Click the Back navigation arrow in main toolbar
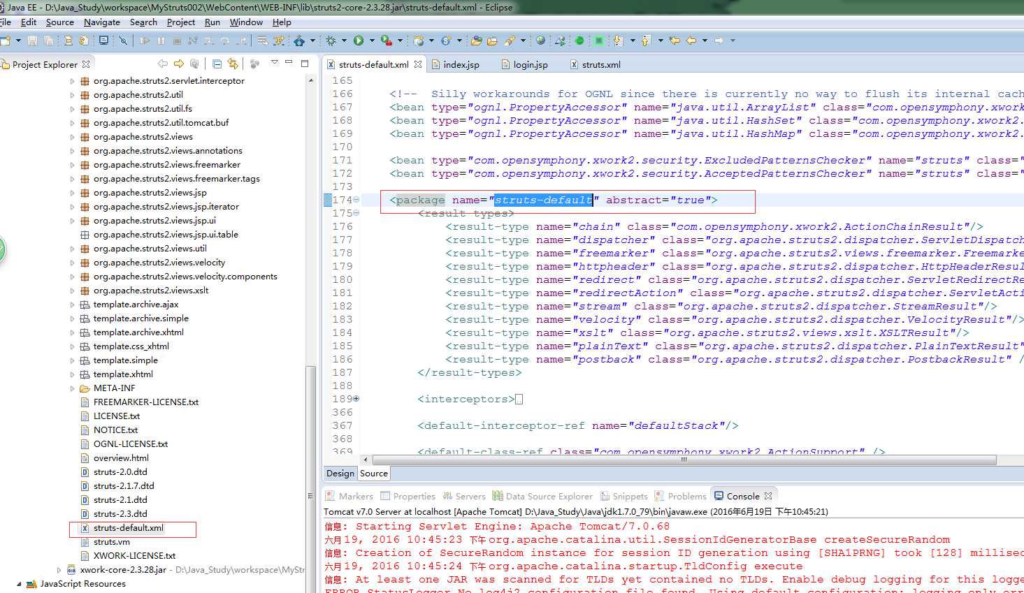Image resolution: width=1024 pixels, height=593 pixels. (691, 41)
